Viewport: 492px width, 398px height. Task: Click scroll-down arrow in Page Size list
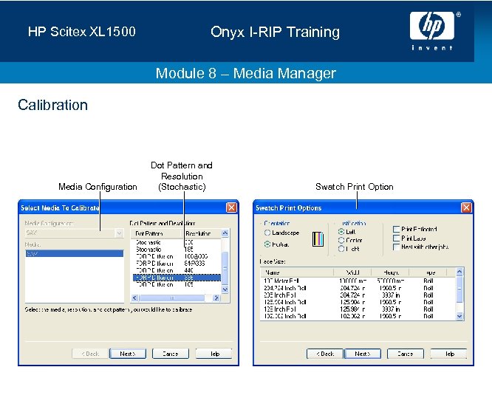point(459,316)
